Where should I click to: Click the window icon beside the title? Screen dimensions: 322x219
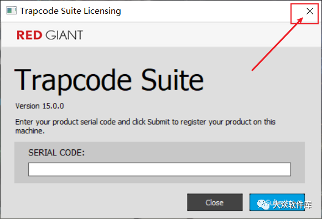tap(11, 11)
